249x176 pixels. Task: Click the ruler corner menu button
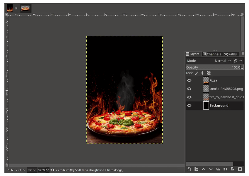6,14
